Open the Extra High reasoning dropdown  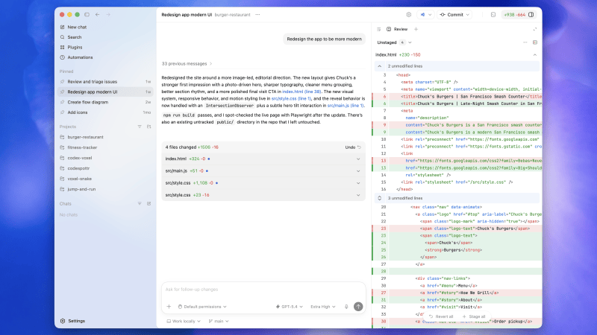(323, 307)
